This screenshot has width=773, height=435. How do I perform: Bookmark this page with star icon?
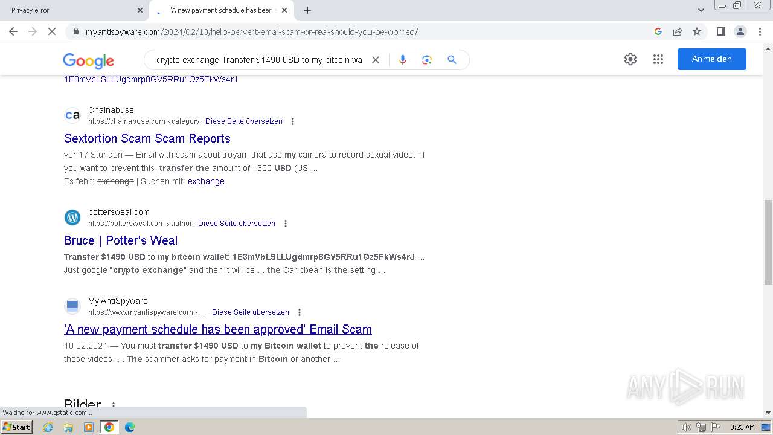(697, 31)
